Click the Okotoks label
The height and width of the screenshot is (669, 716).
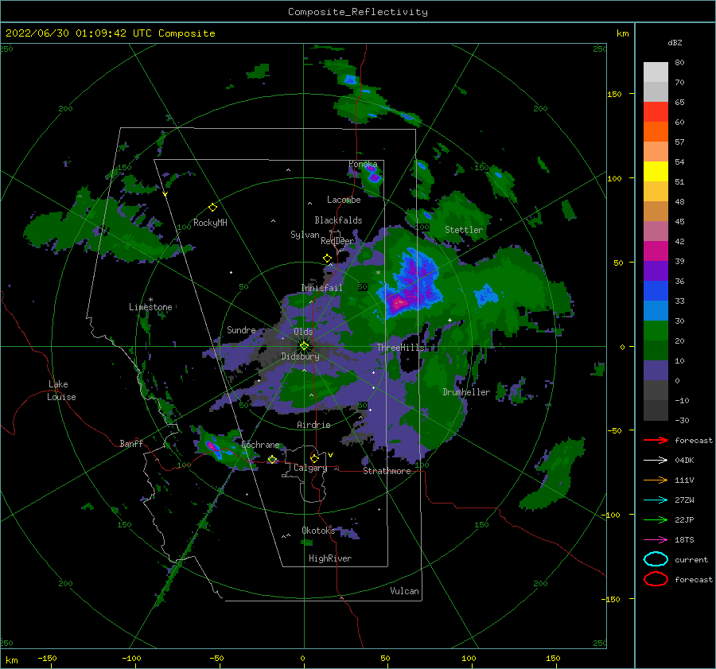click(x=318, y=530)
